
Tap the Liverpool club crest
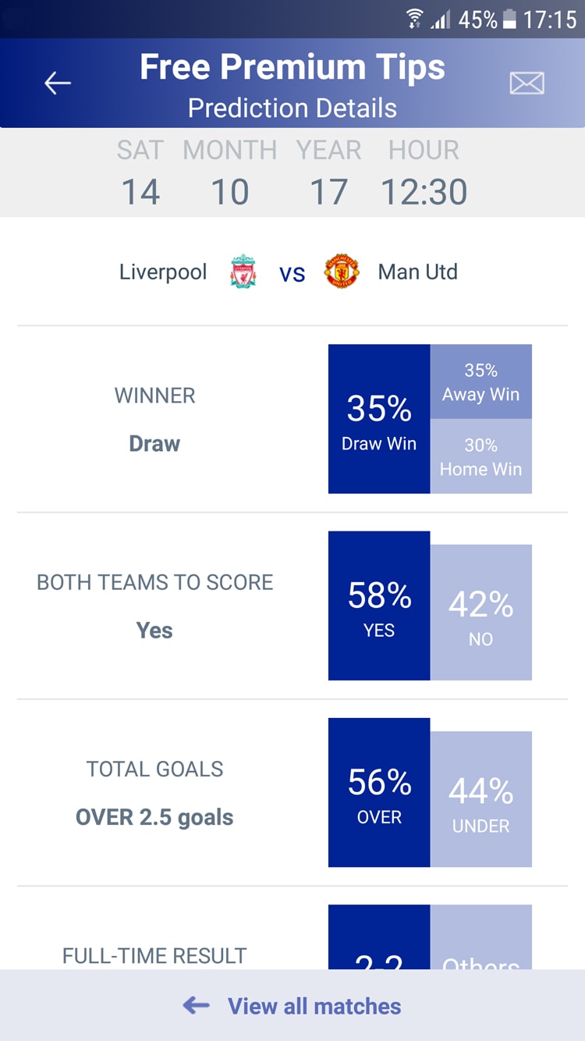(x=243, y=272)
